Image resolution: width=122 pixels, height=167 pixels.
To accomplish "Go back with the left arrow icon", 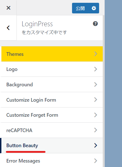I will click(x=8, y=28).
